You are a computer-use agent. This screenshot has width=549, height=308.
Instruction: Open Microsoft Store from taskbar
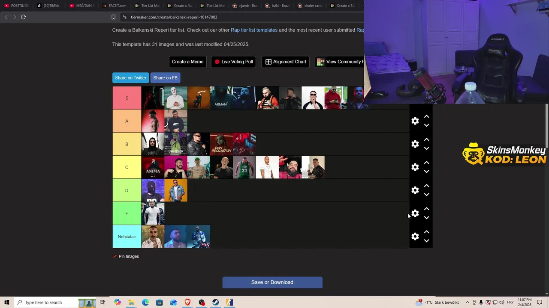pyautogui.click(x=159, y=302)
